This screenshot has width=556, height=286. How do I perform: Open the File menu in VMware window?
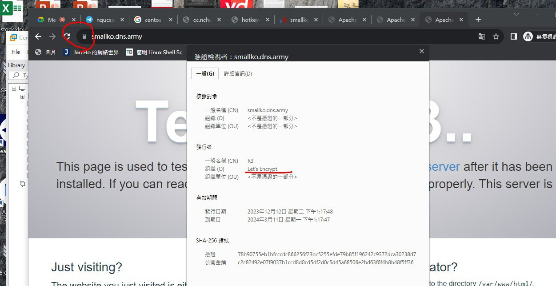point(16,52)
